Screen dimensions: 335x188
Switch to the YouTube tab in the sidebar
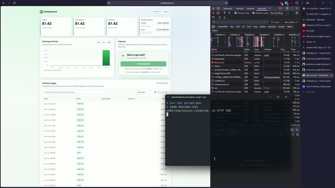(317, 31)
